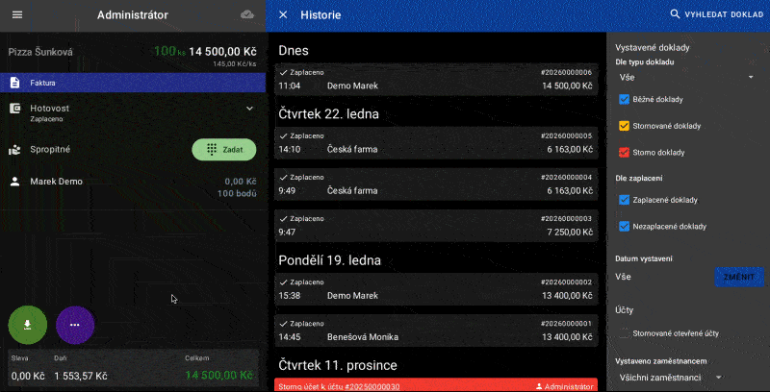
Task: Toggle Stornované doklady checkbox
Action: [624, 126]
